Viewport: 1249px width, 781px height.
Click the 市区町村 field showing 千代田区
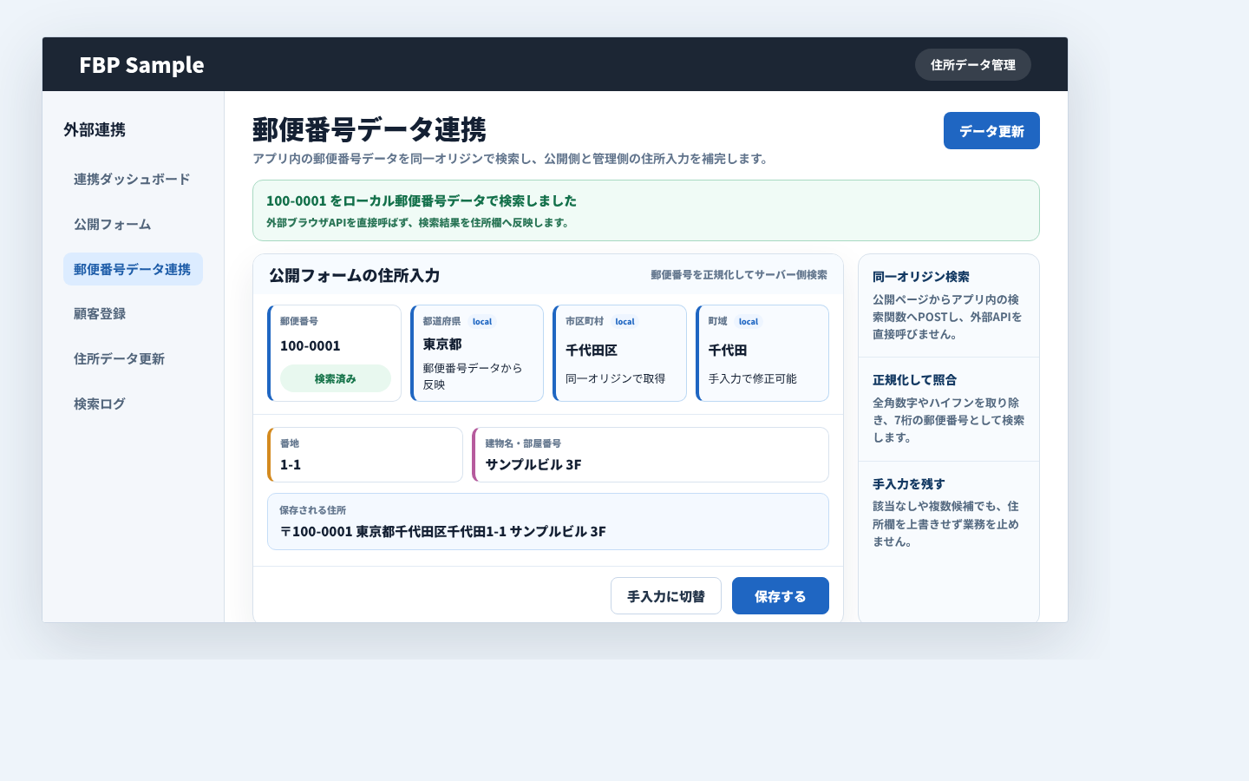point(619,353)
